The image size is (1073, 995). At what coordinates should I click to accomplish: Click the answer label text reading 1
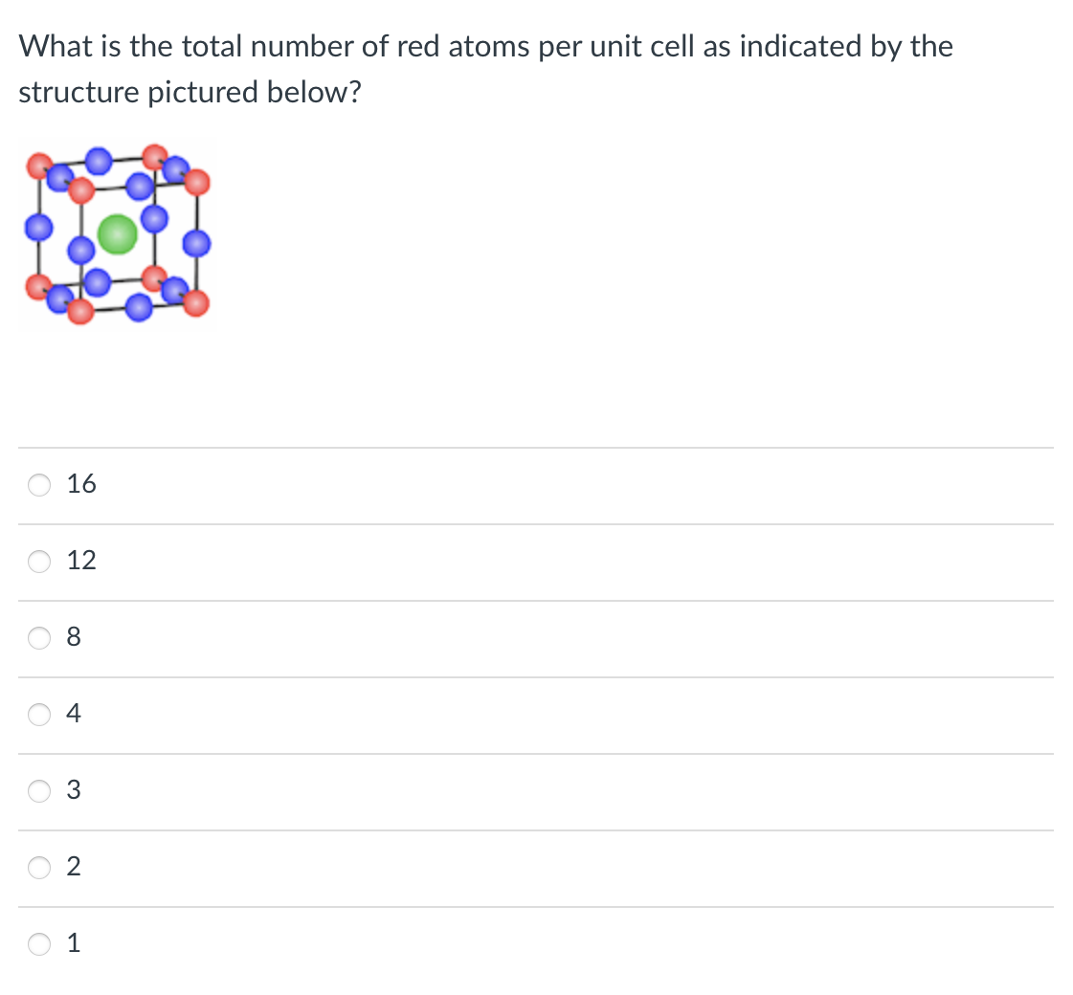74,942
